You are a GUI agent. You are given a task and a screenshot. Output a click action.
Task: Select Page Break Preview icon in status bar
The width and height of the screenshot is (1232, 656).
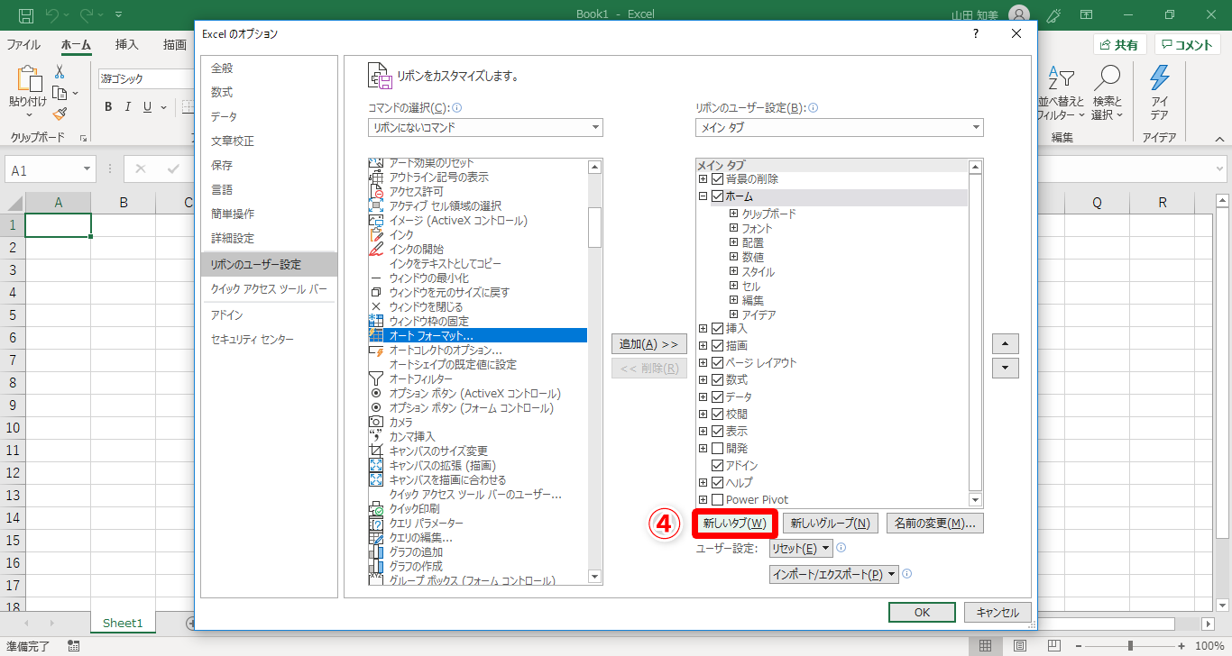coord(1053,645)
